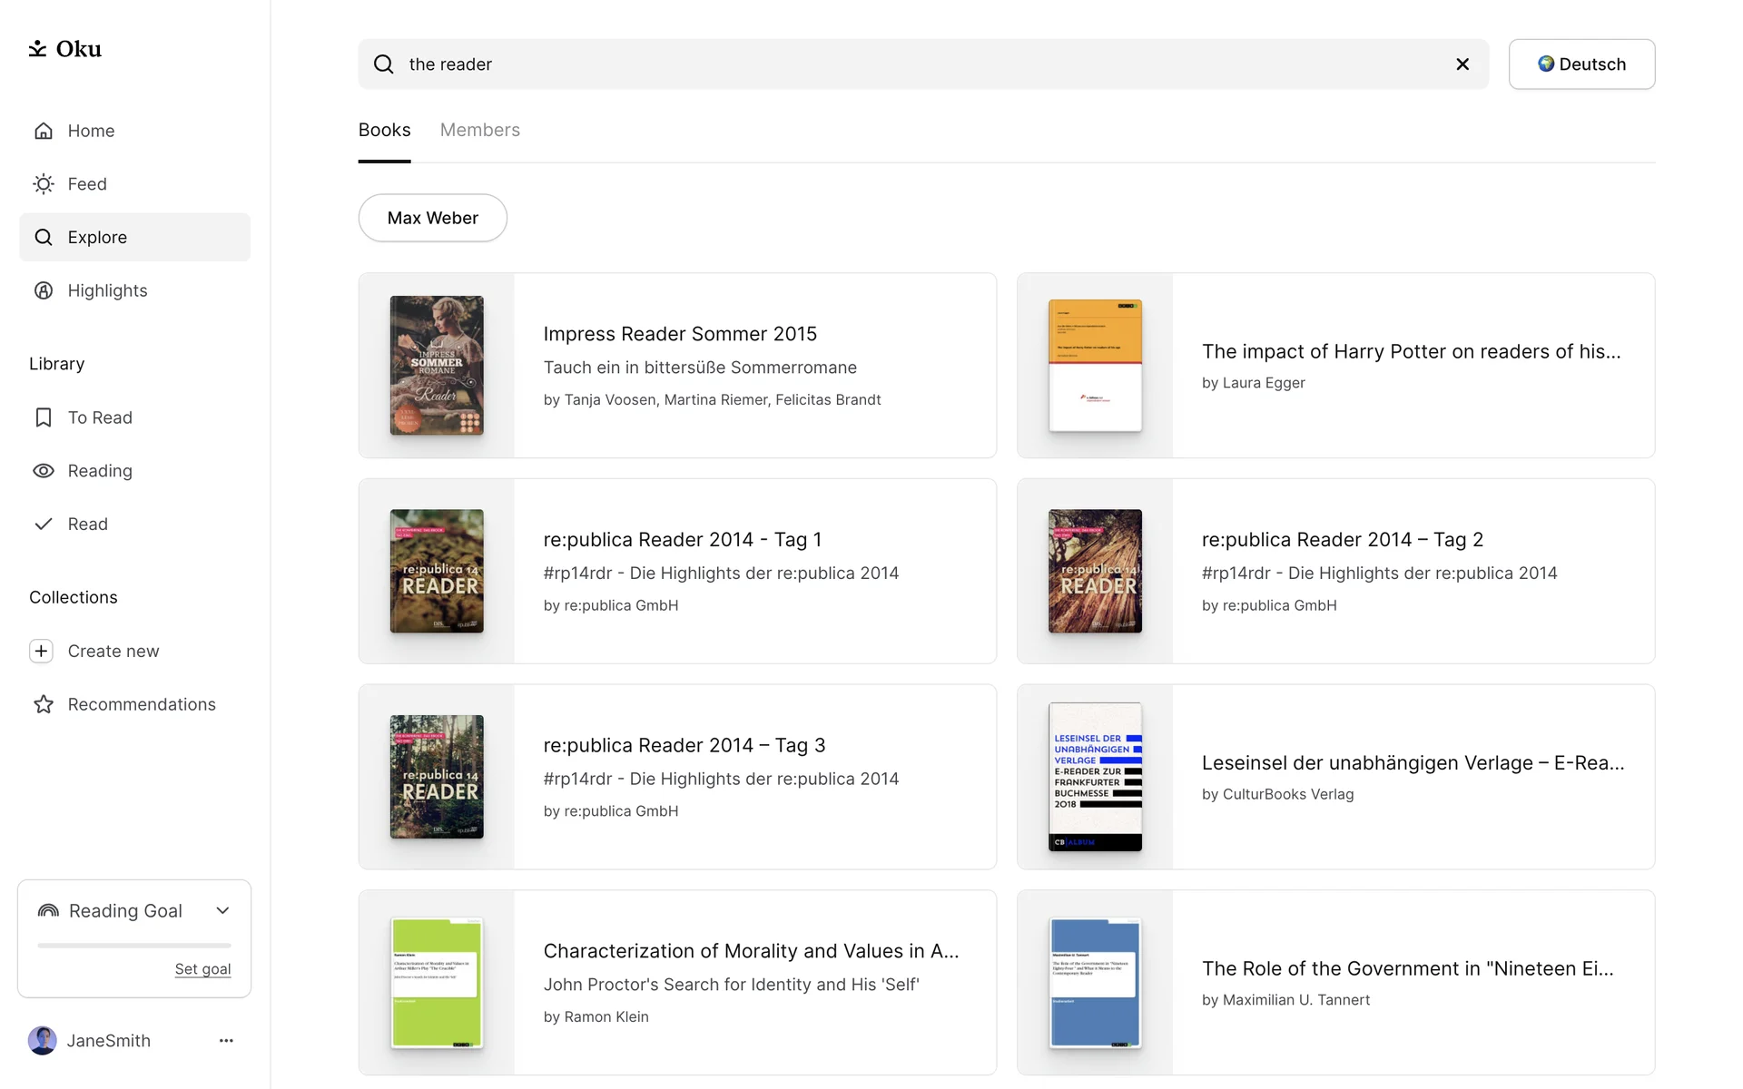The image size is (1743, 1089).
Task: Click the Oku logo icon
Action: click(37, 49)
